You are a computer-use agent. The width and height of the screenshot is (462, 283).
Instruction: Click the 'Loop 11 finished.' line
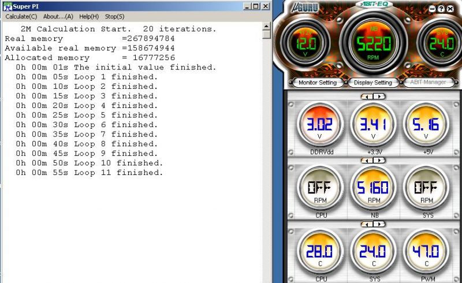tap(90, 173)
